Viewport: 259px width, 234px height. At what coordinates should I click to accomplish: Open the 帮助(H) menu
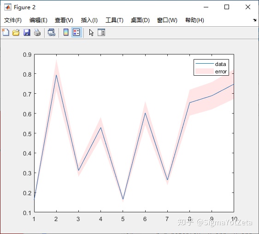[x=194, y=20]
